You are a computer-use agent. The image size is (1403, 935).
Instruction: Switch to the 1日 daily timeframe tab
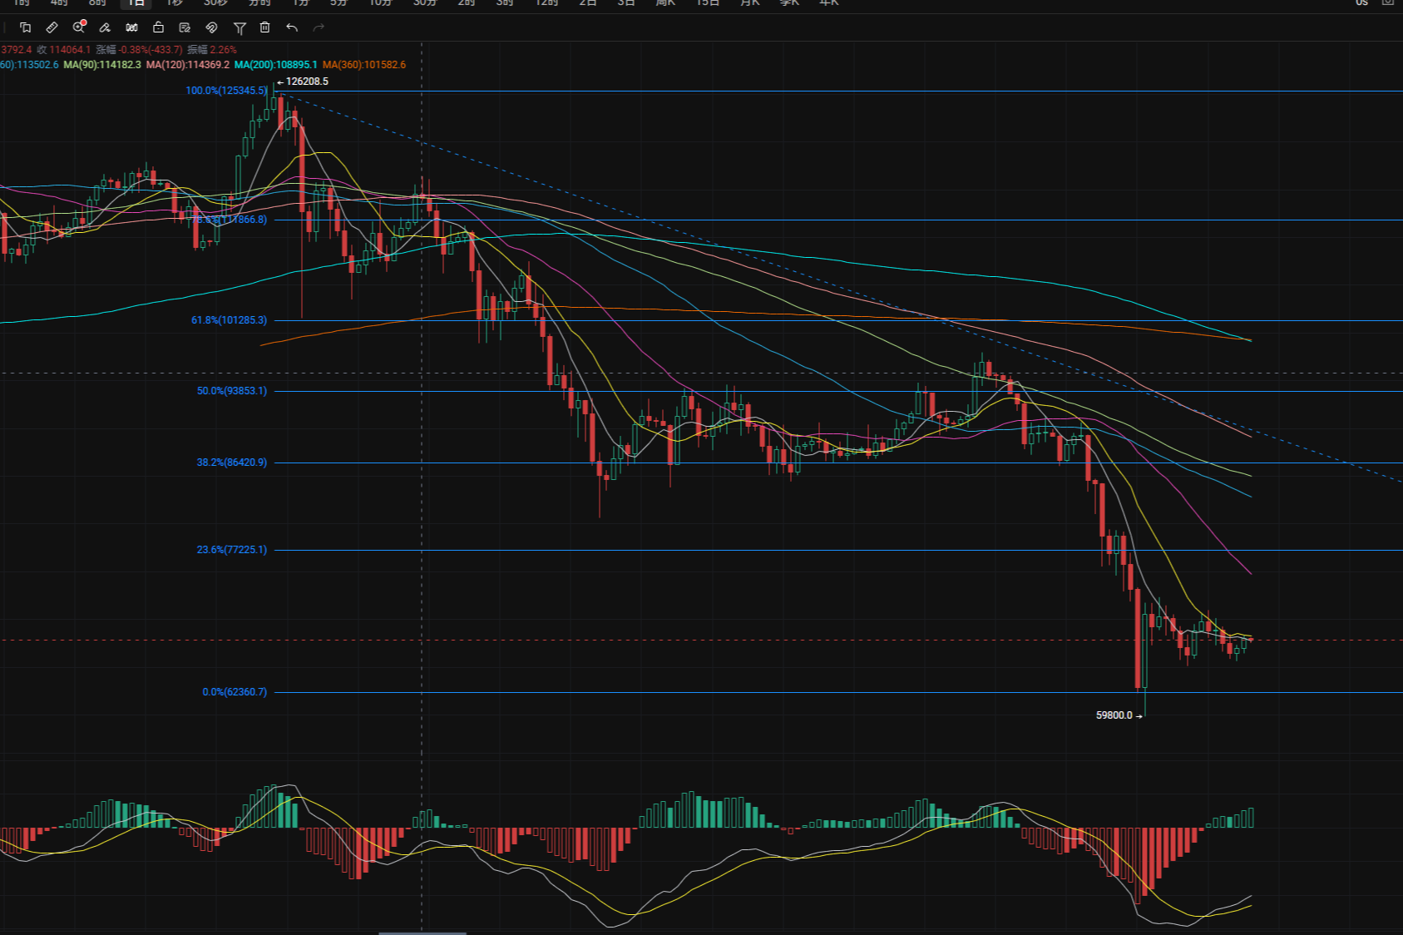click(136, 3)
